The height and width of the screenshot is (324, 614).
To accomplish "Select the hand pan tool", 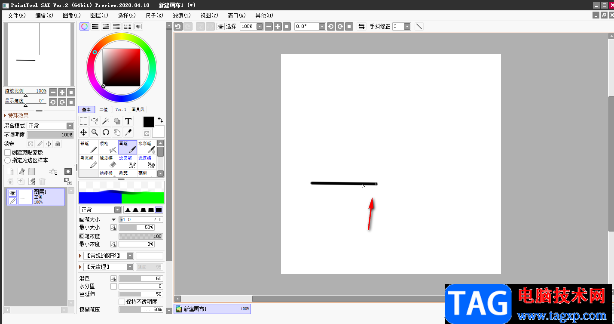I will click(x=117, y=133).
